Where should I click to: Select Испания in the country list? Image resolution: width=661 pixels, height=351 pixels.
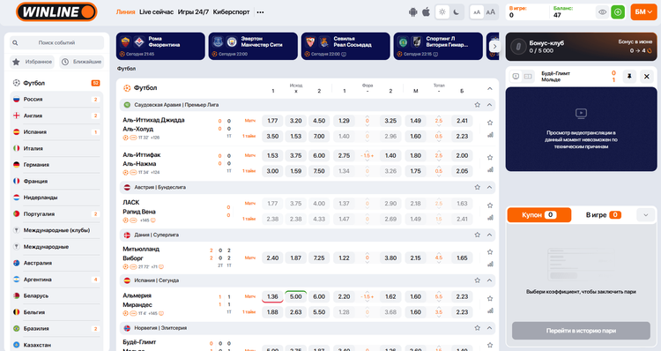point(56,132)
